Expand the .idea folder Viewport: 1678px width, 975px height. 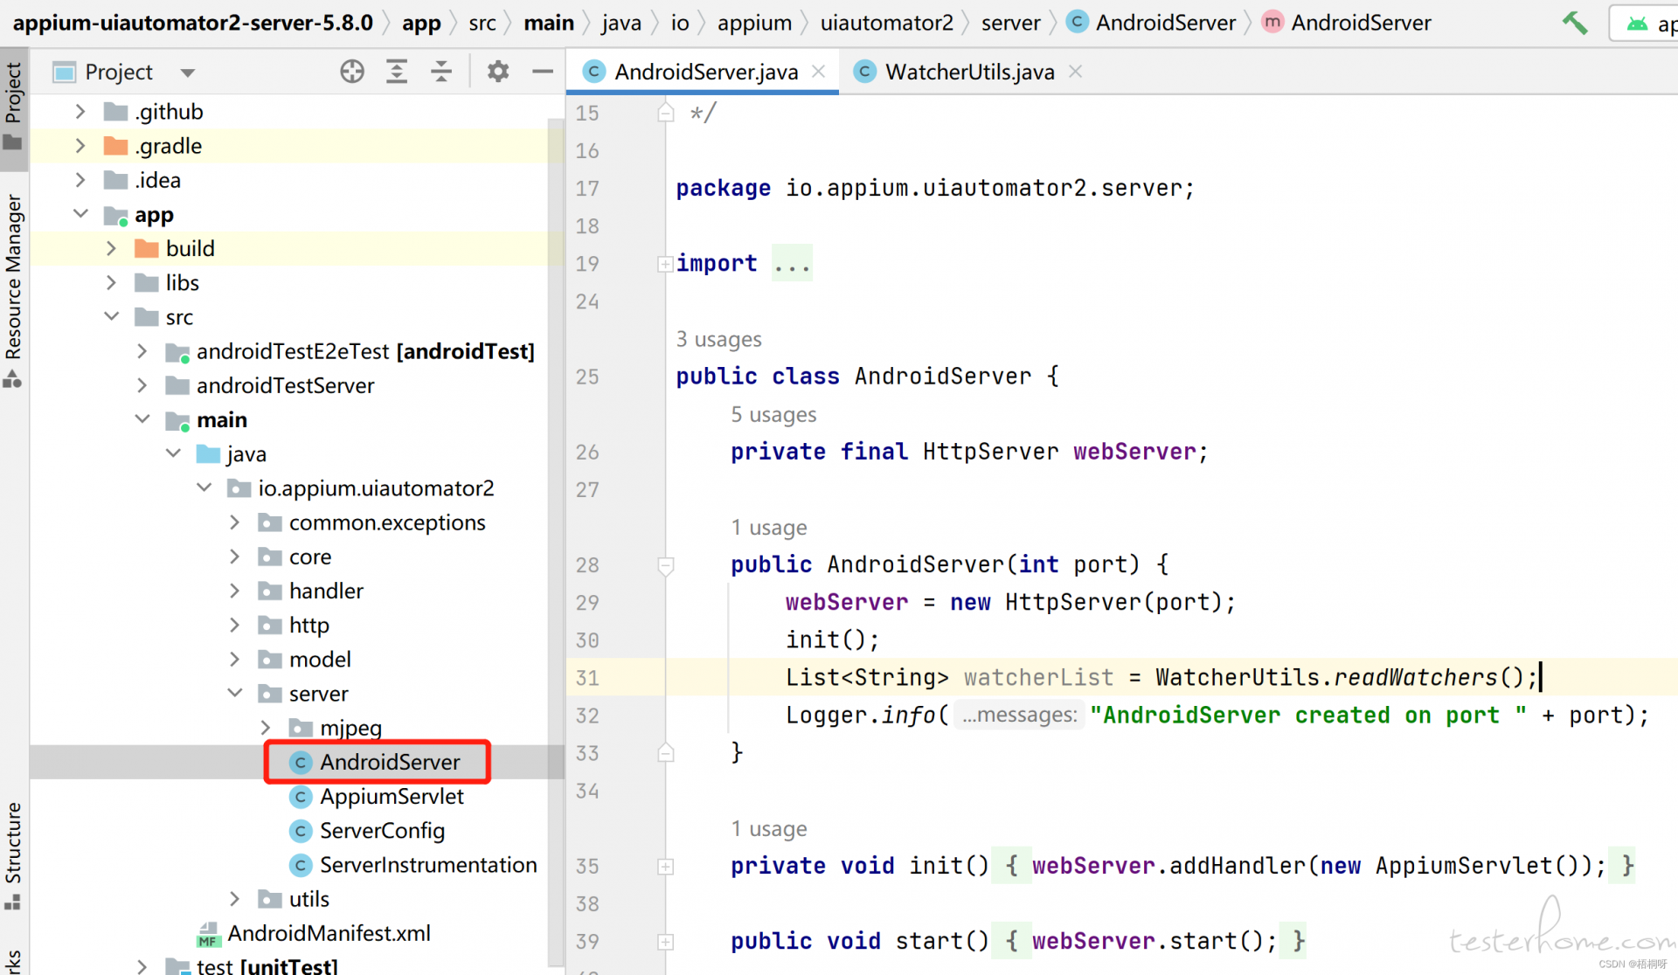tap(80, 180)
